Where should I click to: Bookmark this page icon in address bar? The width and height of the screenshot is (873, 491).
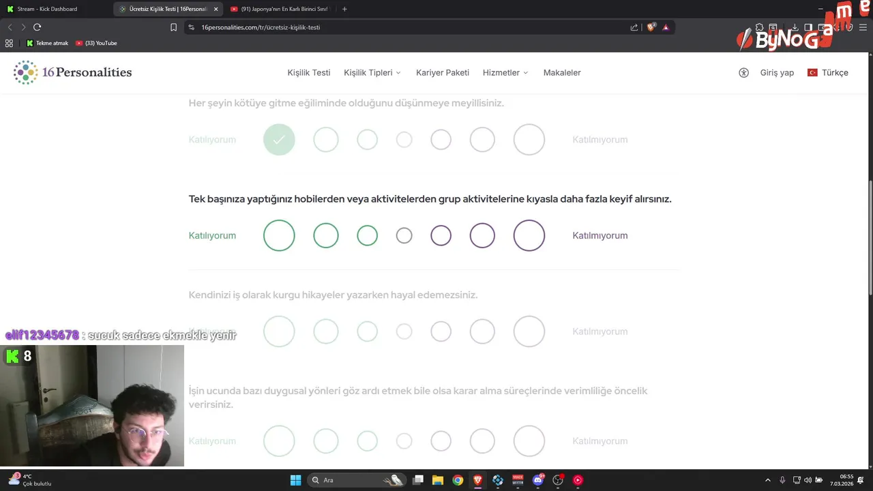[173, 27]
